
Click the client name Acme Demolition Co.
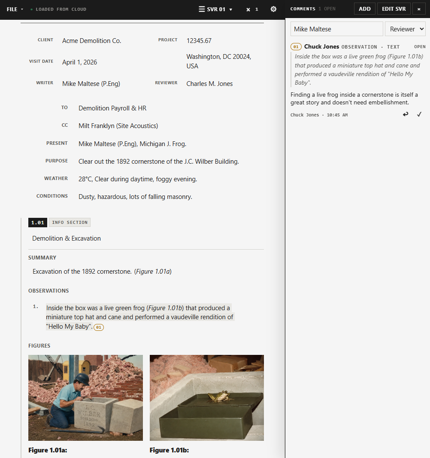click(x=91, y=40)
